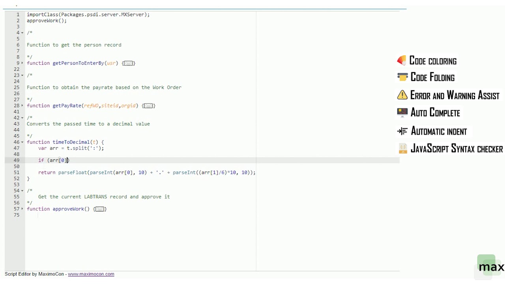Click the closing brace on line 52
This screenshot has width=505, height=284.
click(x=28, y=179)
